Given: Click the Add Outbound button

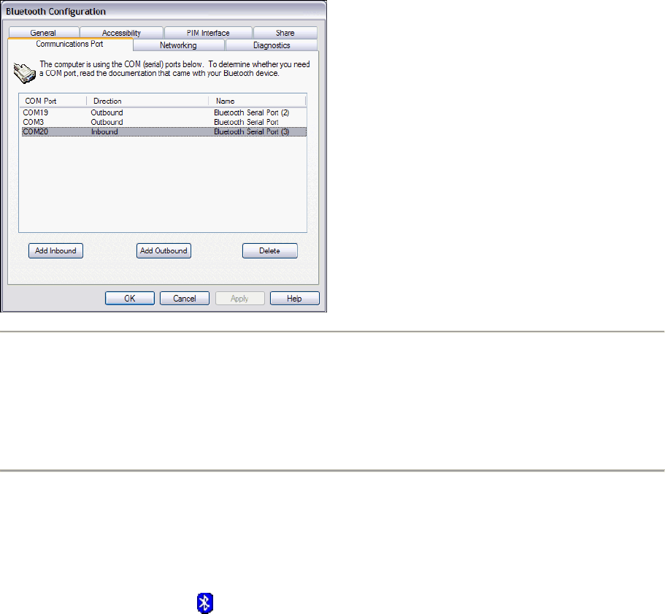Looking at the screenshot, I should pyautogui.click(x=164, y=250).
